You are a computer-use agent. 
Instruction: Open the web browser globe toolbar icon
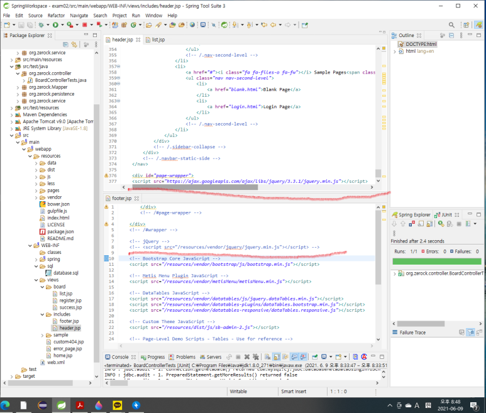[x=192, y=25]
